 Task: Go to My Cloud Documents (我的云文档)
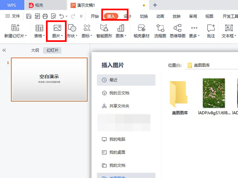click(126, 93)
